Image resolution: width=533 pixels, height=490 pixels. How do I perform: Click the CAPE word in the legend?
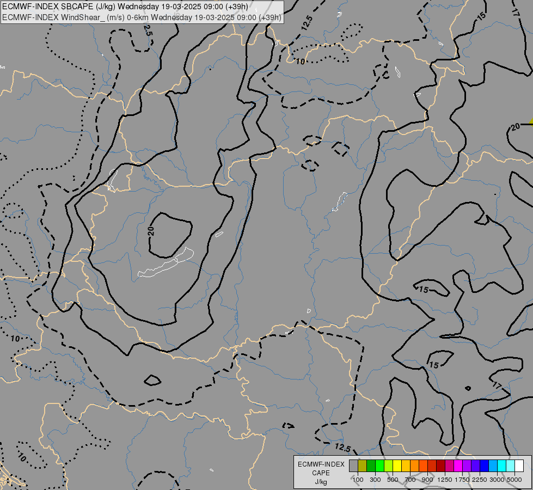[x=321, y=473]
